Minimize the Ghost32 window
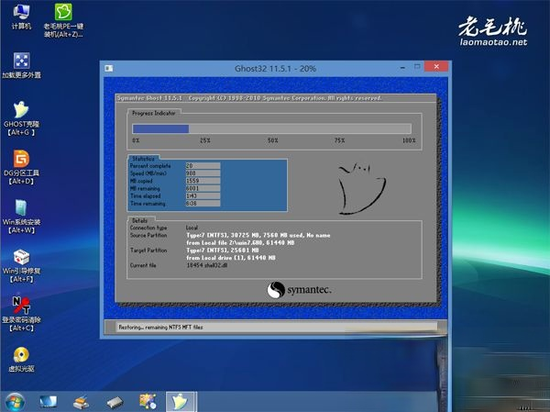The image size is (550, 412). 402,67
